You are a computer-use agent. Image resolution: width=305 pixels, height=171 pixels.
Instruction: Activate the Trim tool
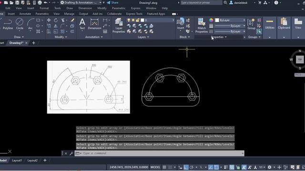(x=63, y=20)
